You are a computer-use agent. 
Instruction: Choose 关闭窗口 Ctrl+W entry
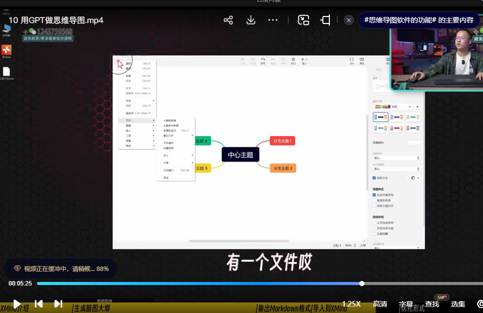coord(176,170)
